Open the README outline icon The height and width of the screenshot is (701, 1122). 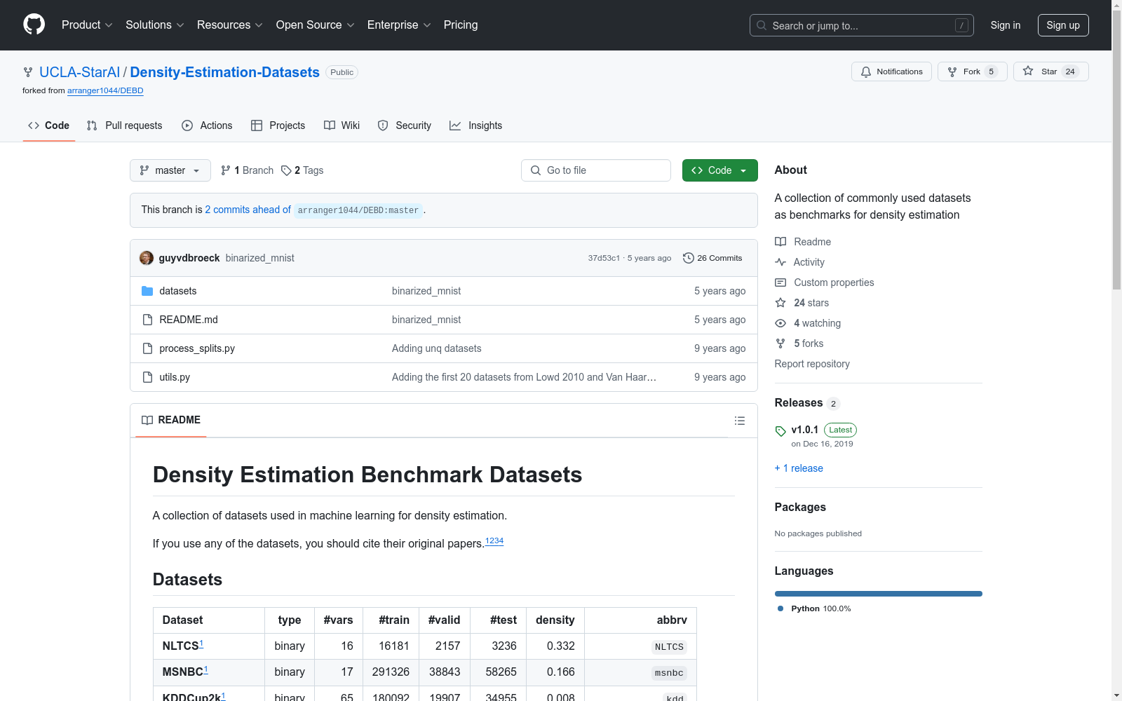click(x=740, y=421)
